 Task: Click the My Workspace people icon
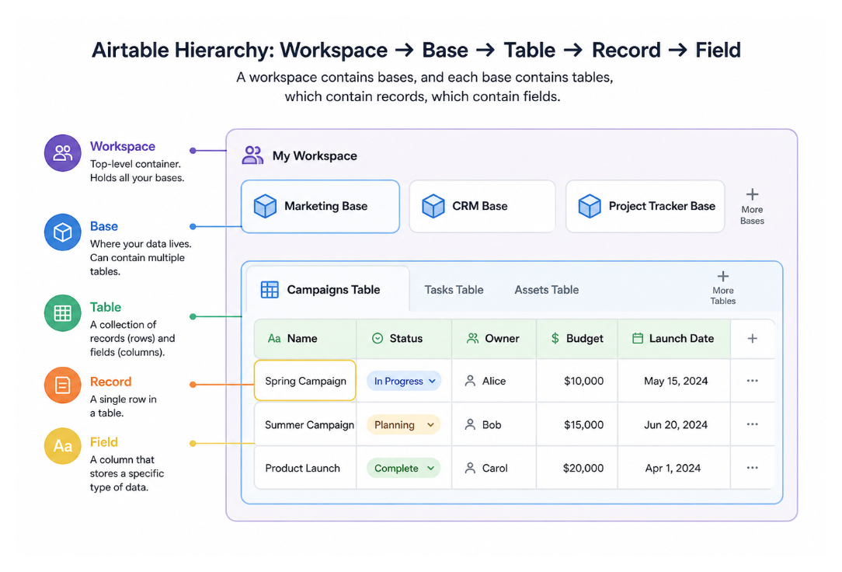[252, 155]
